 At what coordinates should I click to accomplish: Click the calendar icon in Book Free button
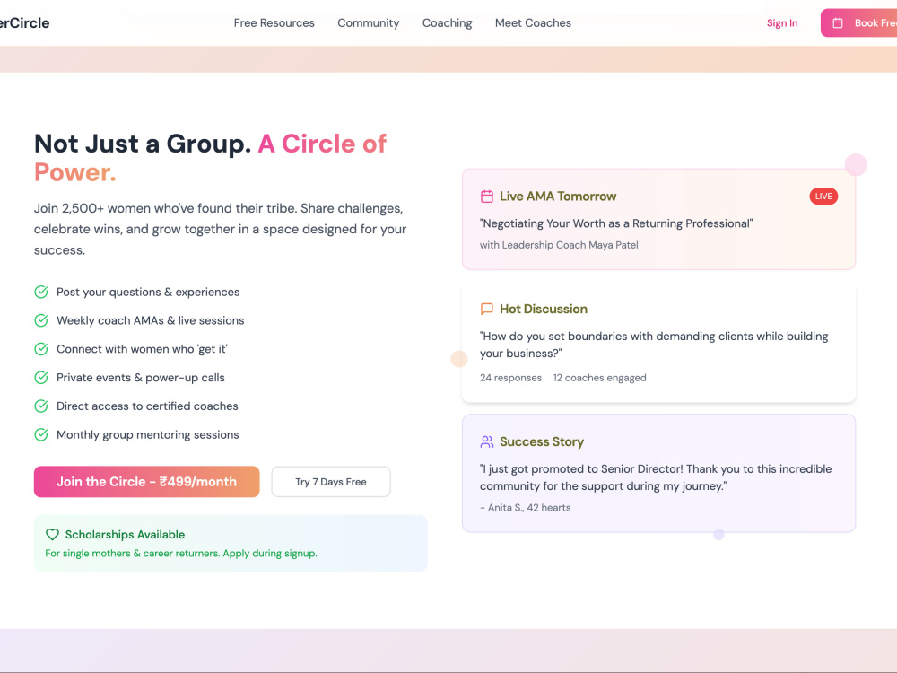click(x=838, y=23)
